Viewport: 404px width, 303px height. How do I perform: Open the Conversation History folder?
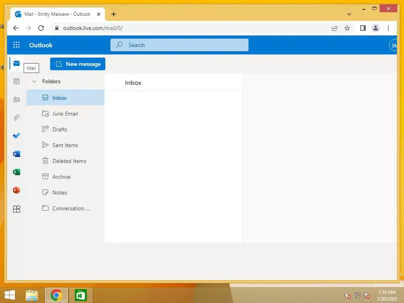click(65, 208)
